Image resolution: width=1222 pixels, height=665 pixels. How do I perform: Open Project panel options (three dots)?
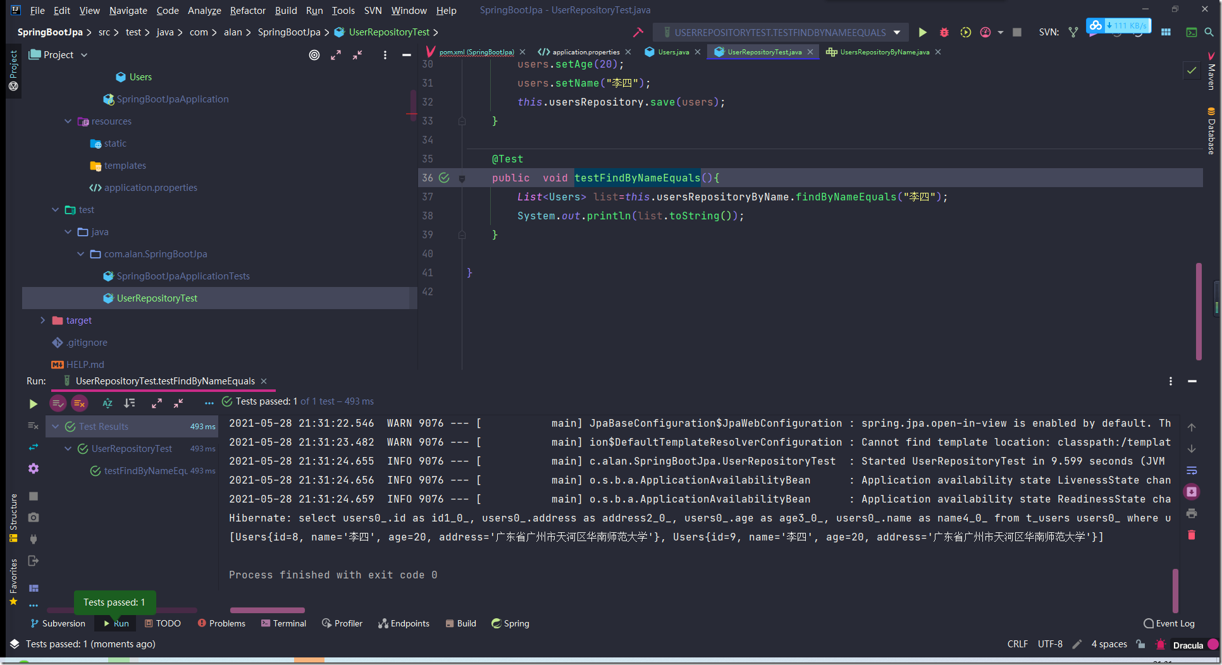pyautogui.click(x=385, y=55)
